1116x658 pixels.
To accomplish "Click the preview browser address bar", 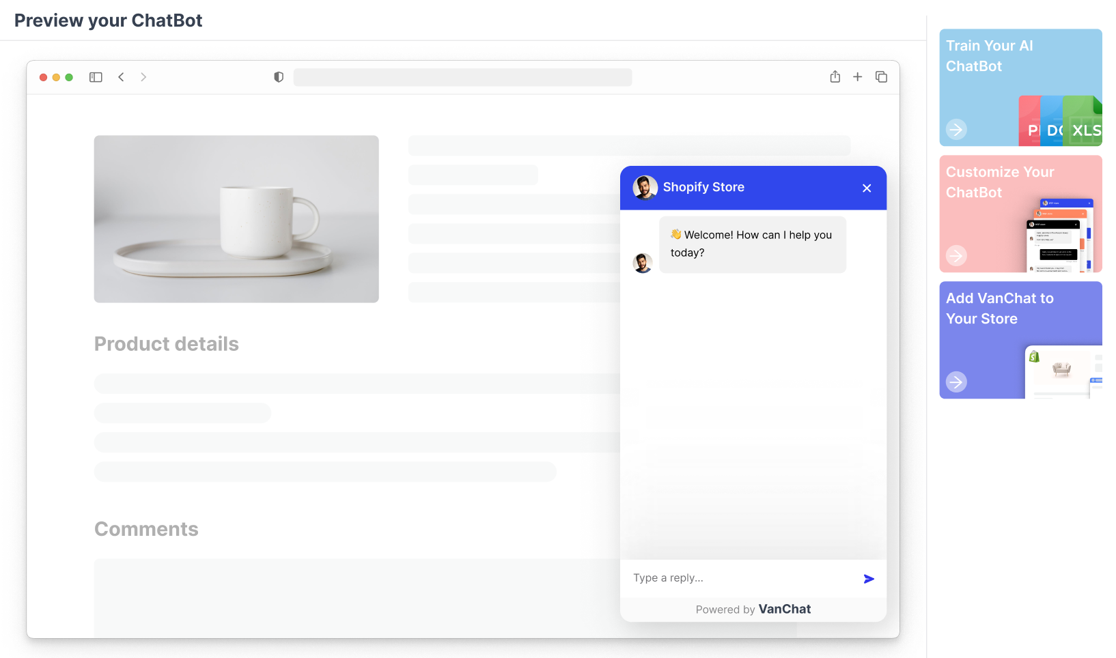I will coord(463,77).
